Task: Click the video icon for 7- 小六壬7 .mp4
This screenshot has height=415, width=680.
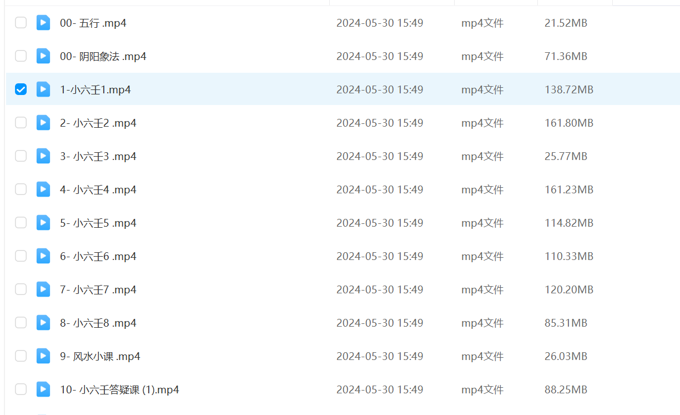Action: click(43, 289)
